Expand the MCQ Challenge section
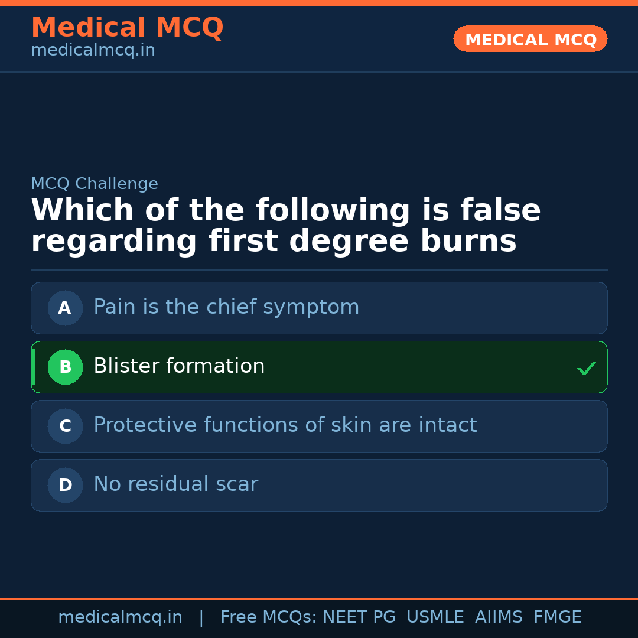This screenshot has width=638, height=638. (95, 184)
